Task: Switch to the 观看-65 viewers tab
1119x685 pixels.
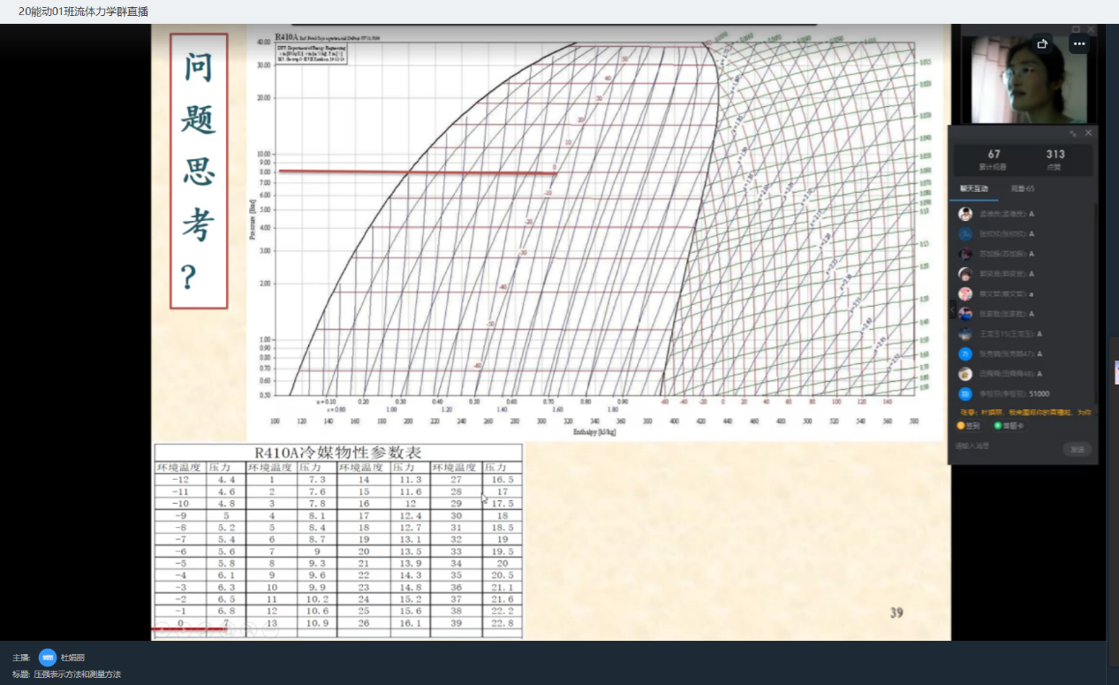Action: 1022,188
